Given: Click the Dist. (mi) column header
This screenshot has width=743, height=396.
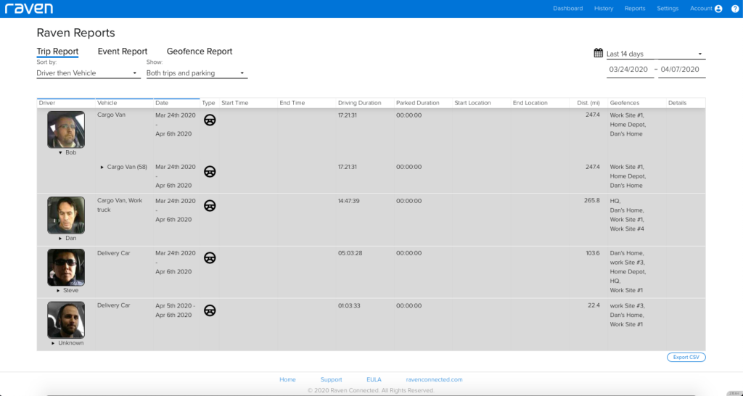Looking at the screenshot, I should click(588, 103).
